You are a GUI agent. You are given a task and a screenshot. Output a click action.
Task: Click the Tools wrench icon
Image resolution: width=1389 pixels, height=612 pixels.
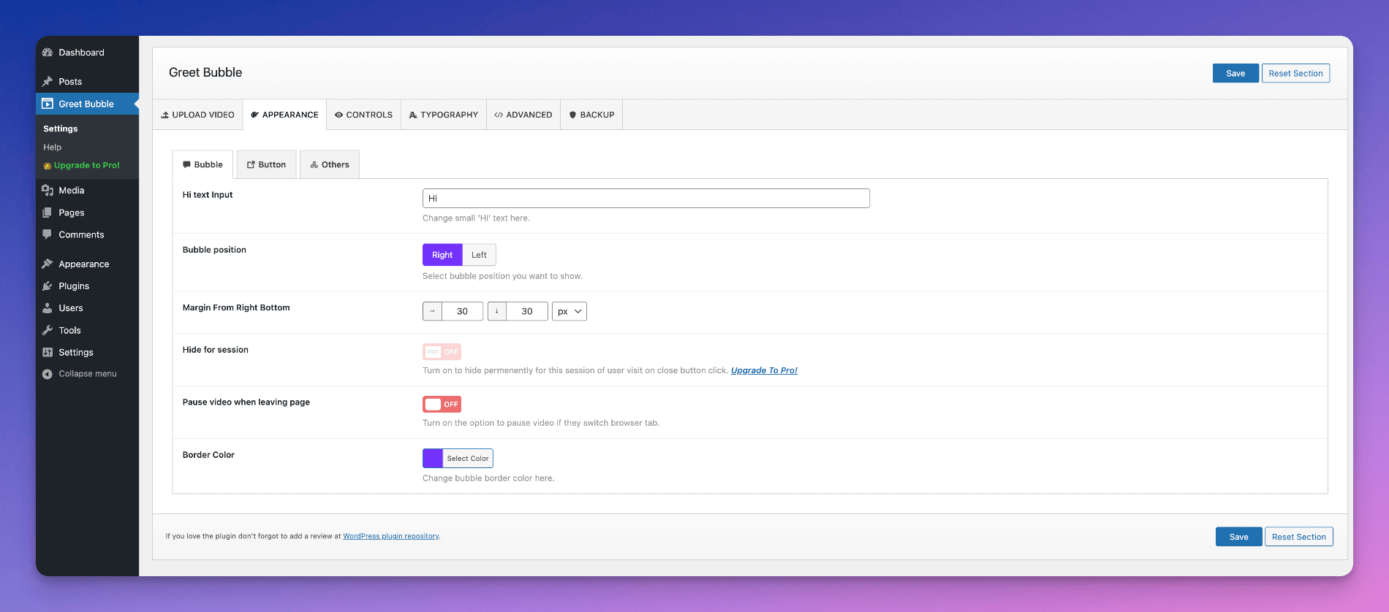48,330
